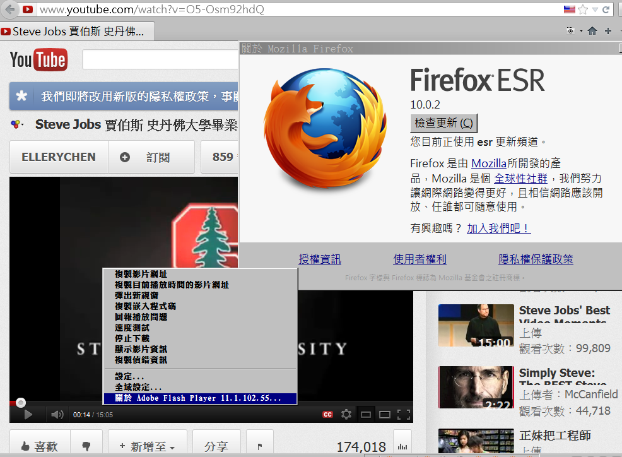Viewport: 622px width, 457px height.
Task: Click the video progress scrubber handle
Action: 21,403
